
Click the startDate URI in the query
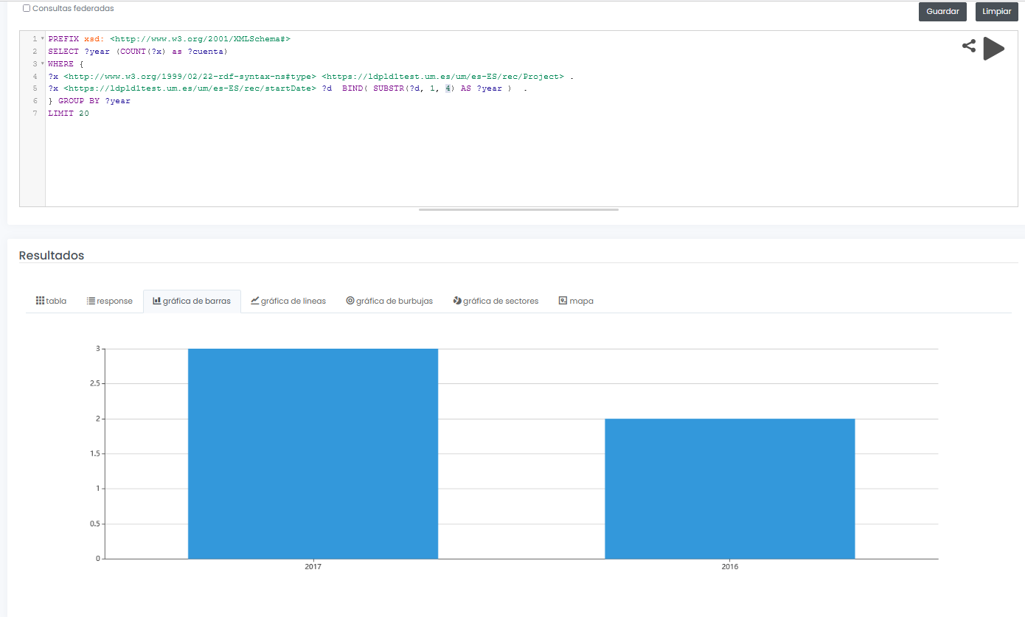190,88
